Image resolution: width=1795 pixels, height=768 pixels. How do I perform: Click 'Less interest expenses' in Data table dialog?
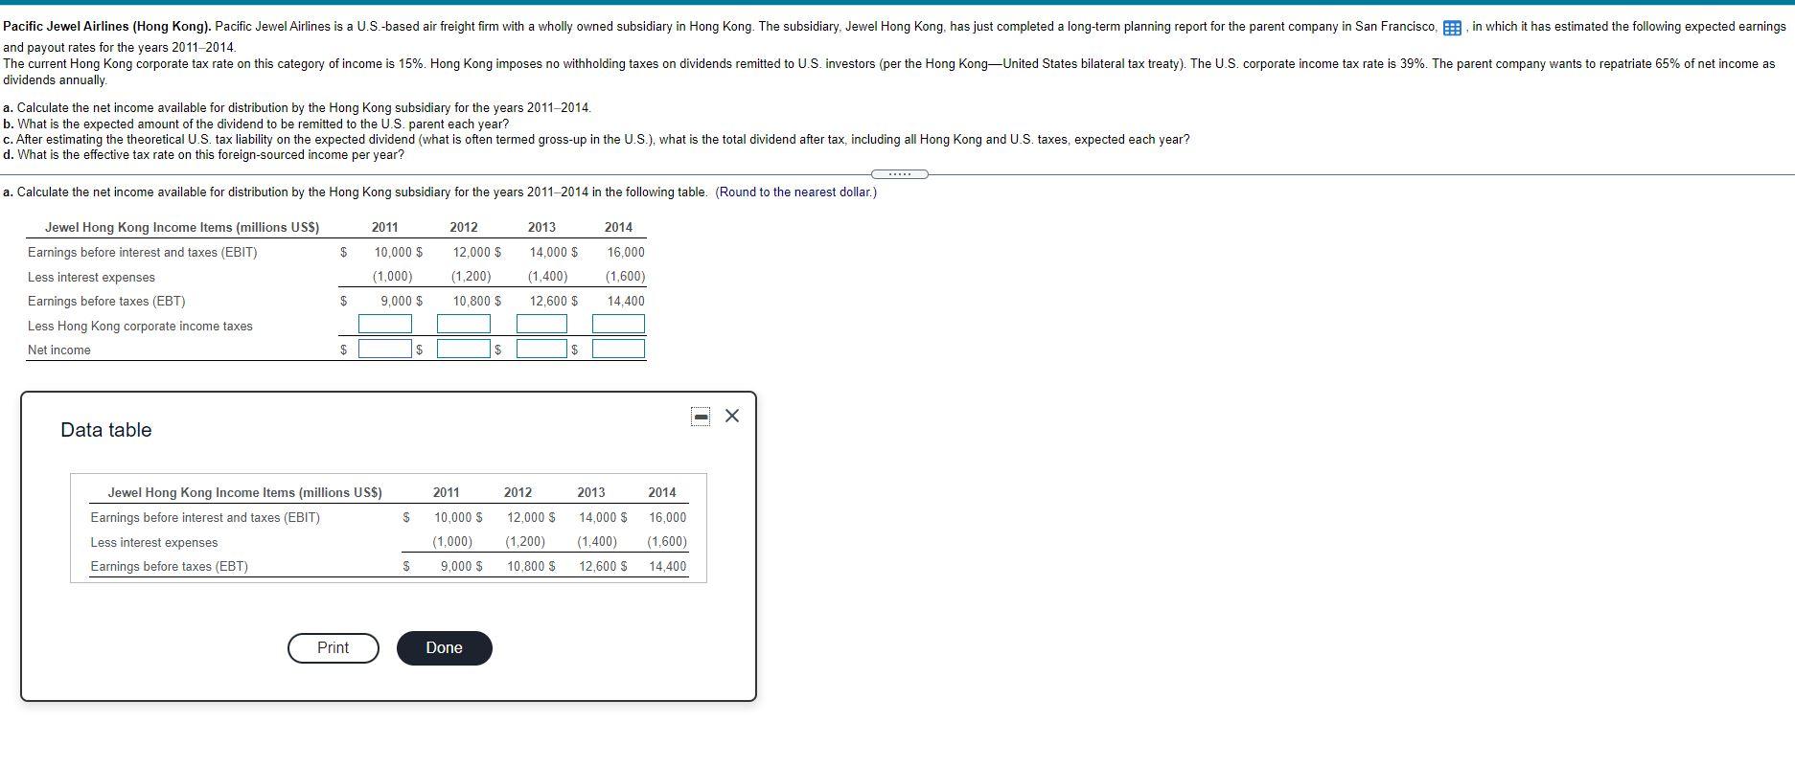(153, 542)
